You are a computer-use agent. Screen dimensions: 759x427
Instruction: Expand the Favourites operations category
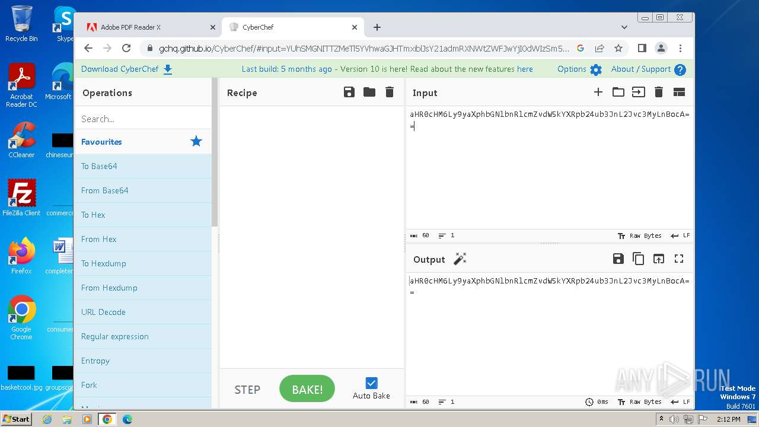(143, 142)
